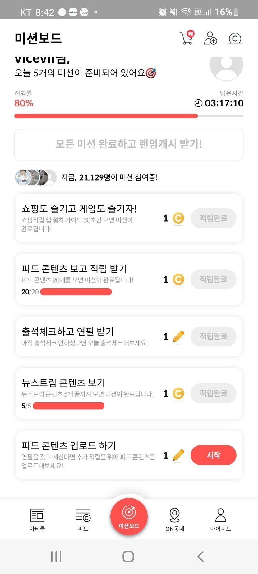
Task: Open the shopping cart icon
Action: [187, 38]
